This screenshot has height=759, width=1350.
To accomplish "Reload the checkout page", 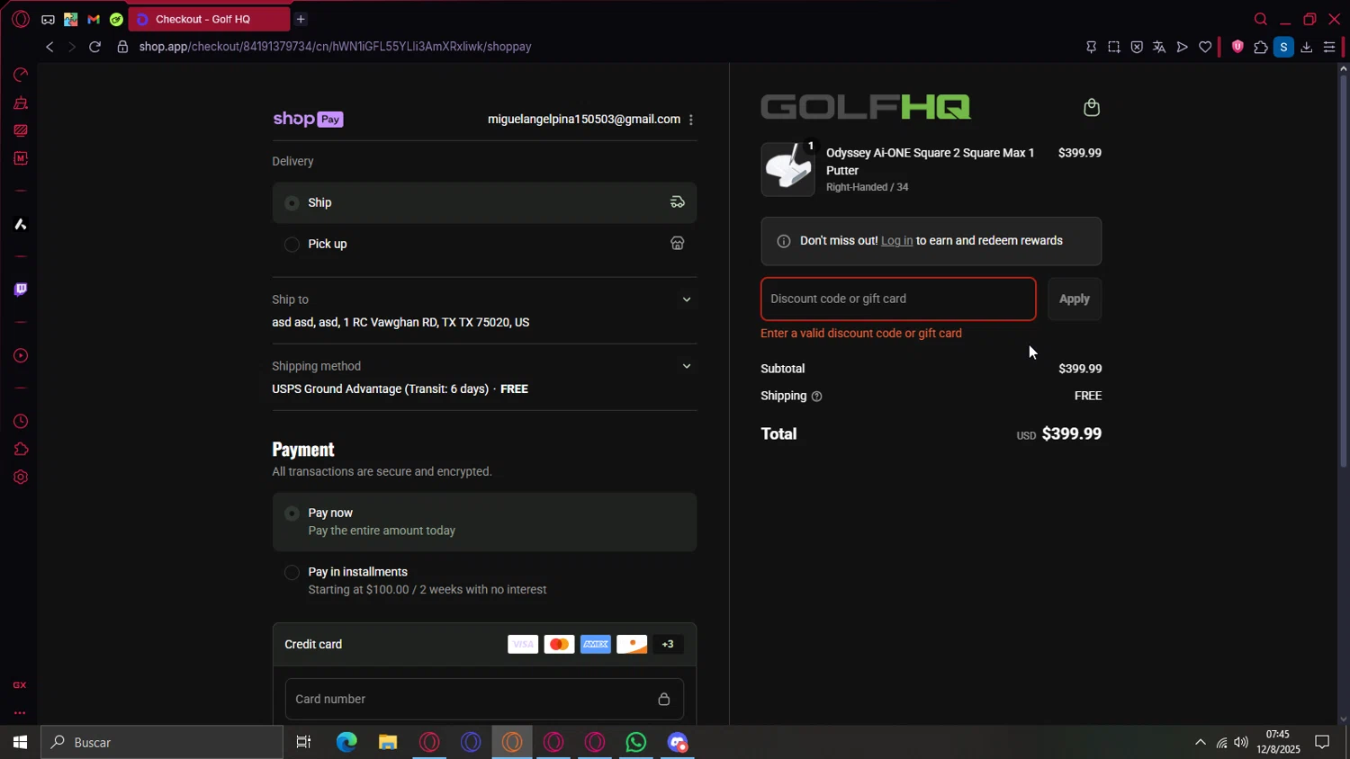I will 94,47.
